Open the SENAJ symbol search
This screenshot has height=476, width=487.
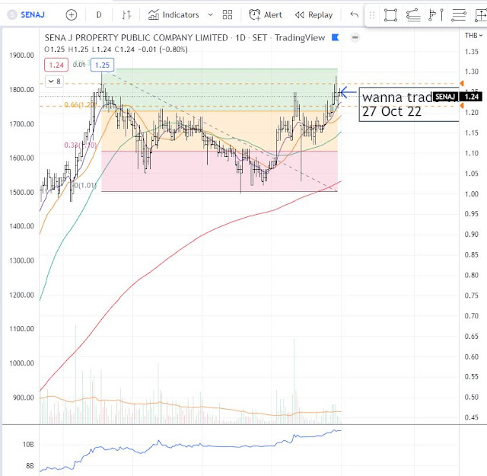(27, 14)
